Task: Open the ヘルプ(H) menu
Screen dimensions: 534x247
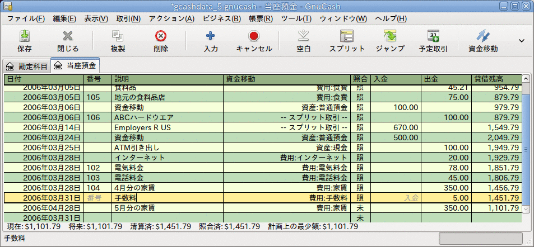Action: click(x=391, y=18)
